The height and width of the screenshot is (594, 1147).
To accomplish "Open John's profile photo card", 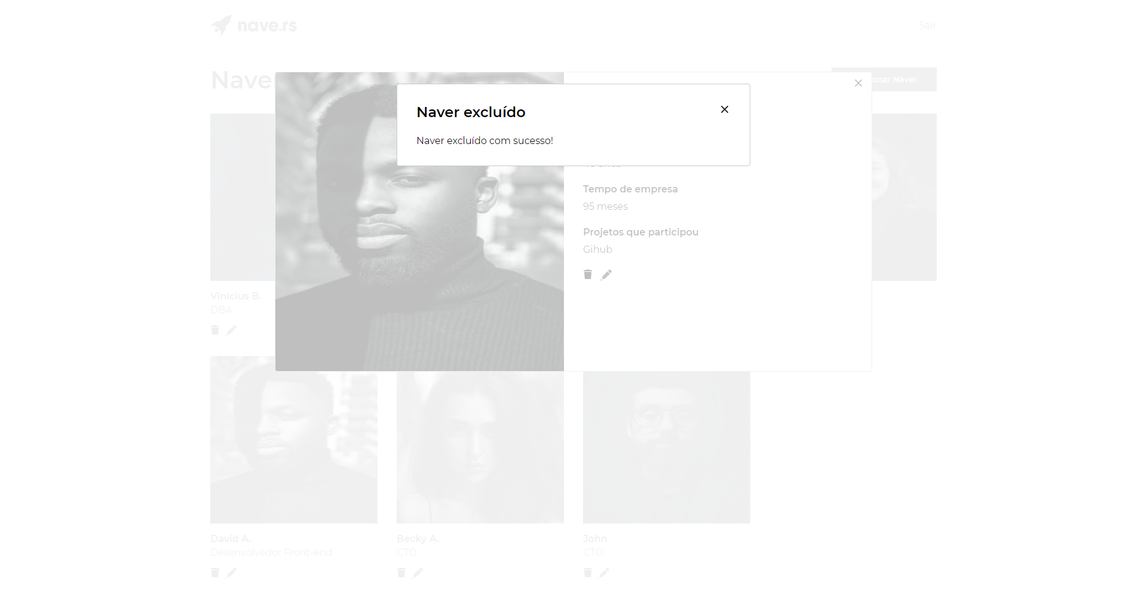I will [667, 447].
